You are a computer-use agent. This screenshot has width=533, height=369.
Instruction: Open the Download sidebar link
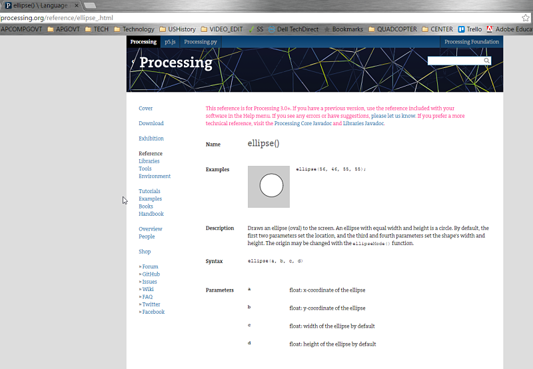point(151,123)
